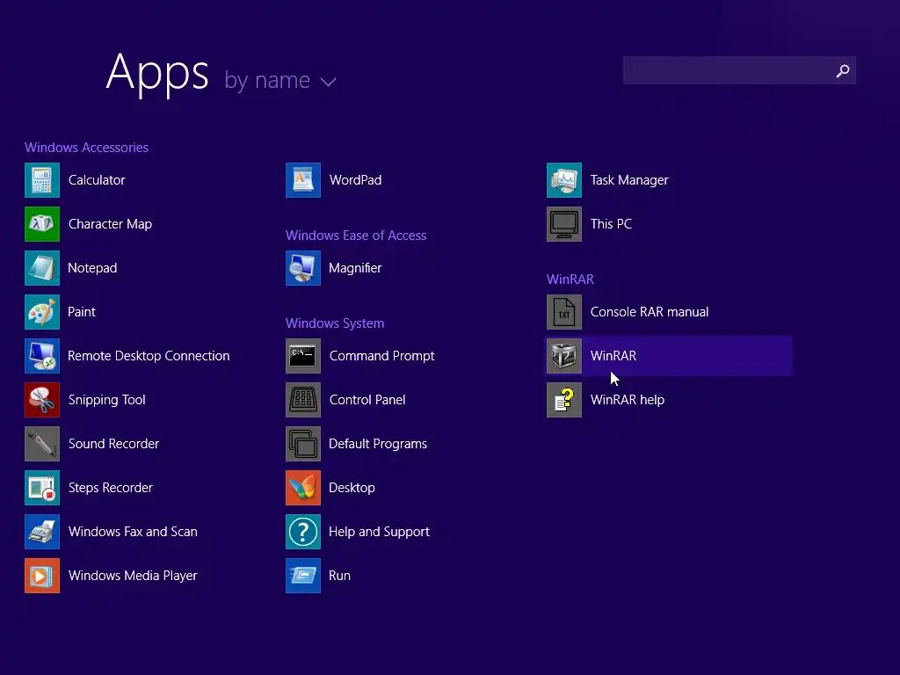Launch WinRAR from its books icon

click(x=564, y=356)
